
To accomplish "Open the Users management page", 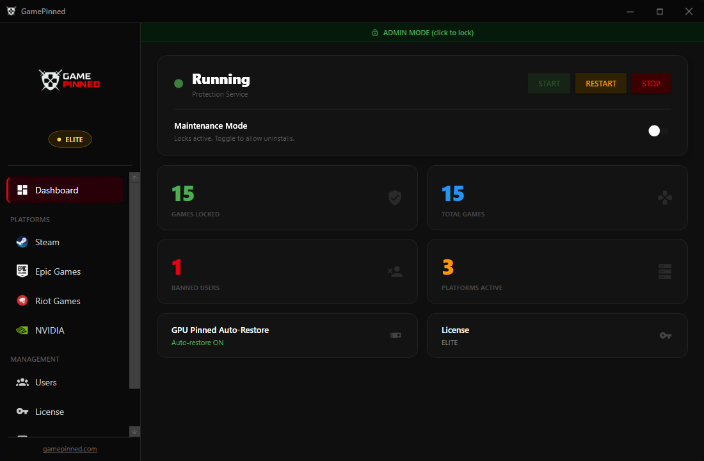I will point(46,382).
